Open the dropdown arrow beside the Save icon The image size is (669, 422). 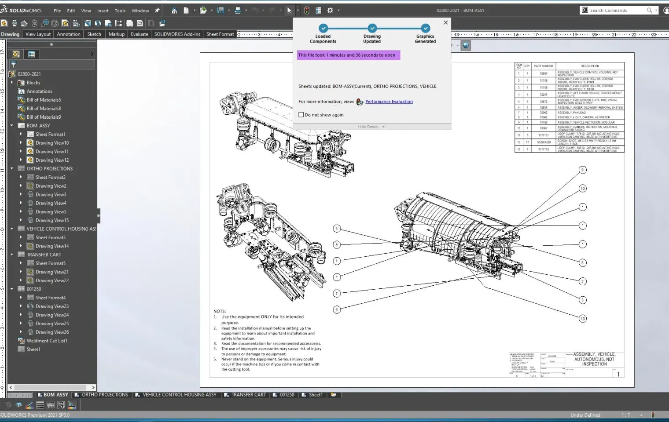click(228, 11)
